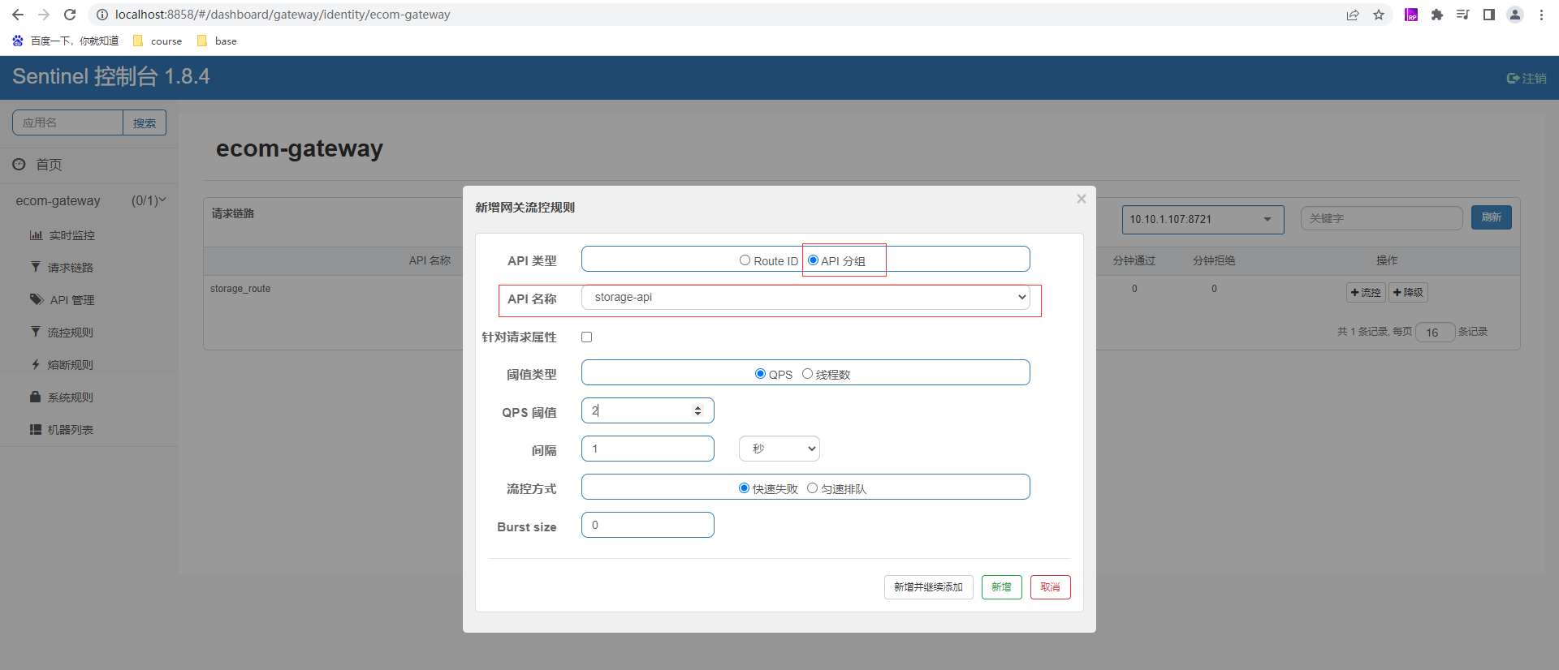The image size is (1559, 670).
Task: Click the 间隔 input field
Action: tap(648, 449)
